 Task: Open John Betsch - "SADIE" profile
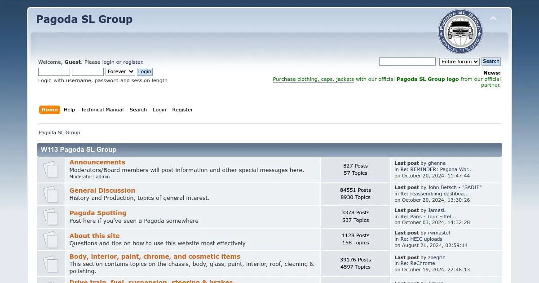click(x=455, y=187)
